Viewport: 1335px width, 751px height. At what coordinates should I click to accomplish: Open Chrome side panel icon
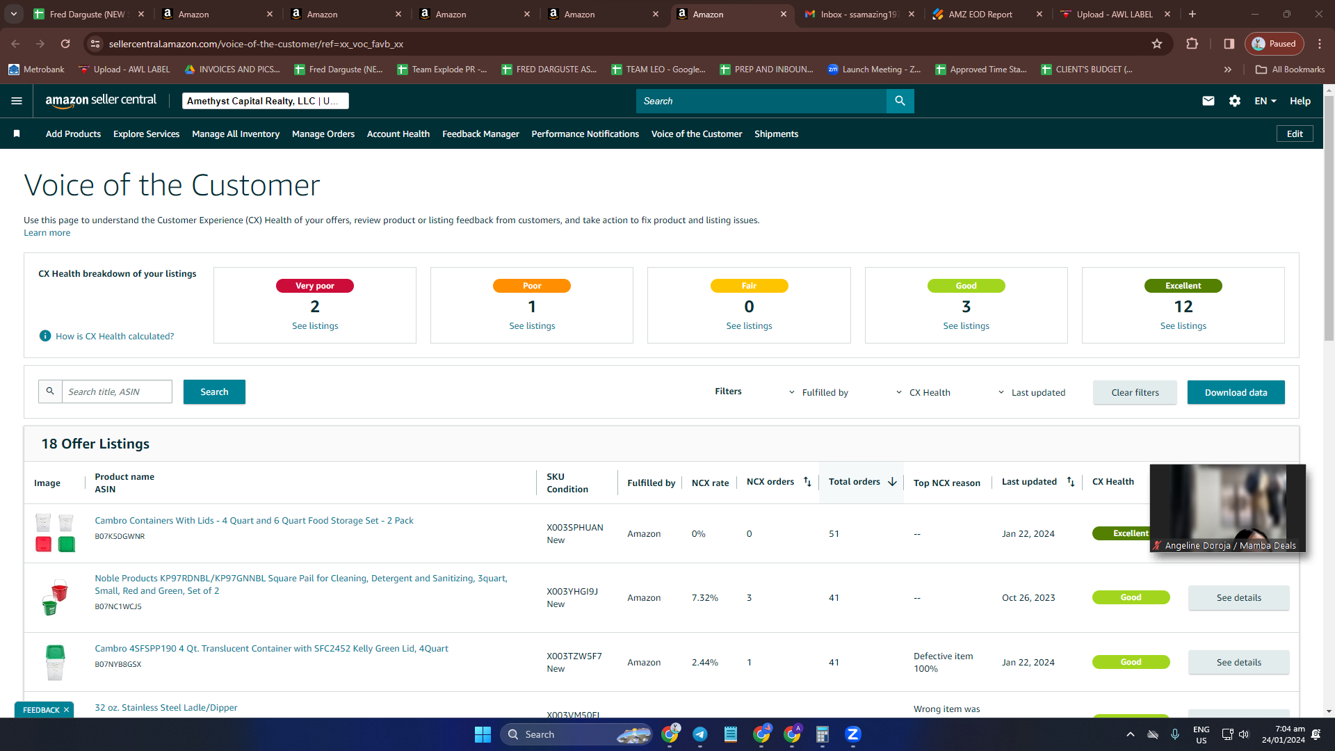click(1229, 44)
